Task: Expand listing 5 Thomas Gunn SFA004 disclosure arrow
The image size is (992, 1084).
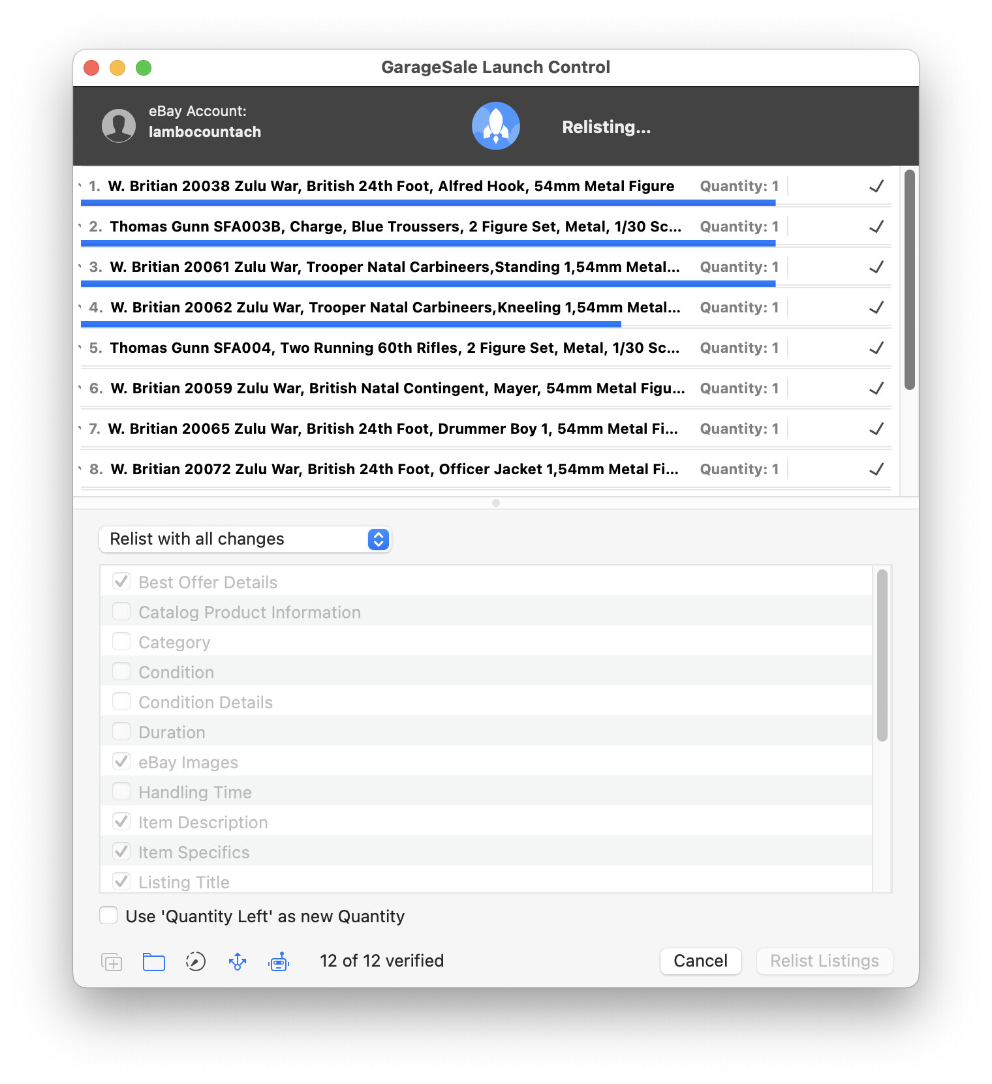Action: point(80,348)
